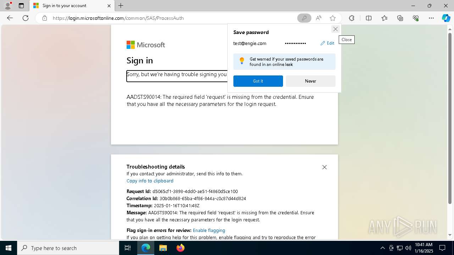Open Settings and more ellipsis menu
The width and height of the screenshot is (454, 255).
[431, 18]
